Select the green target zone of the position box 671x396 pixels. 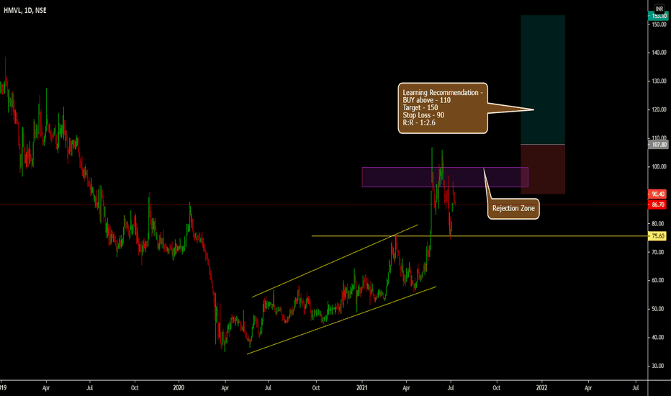point(543,80)
